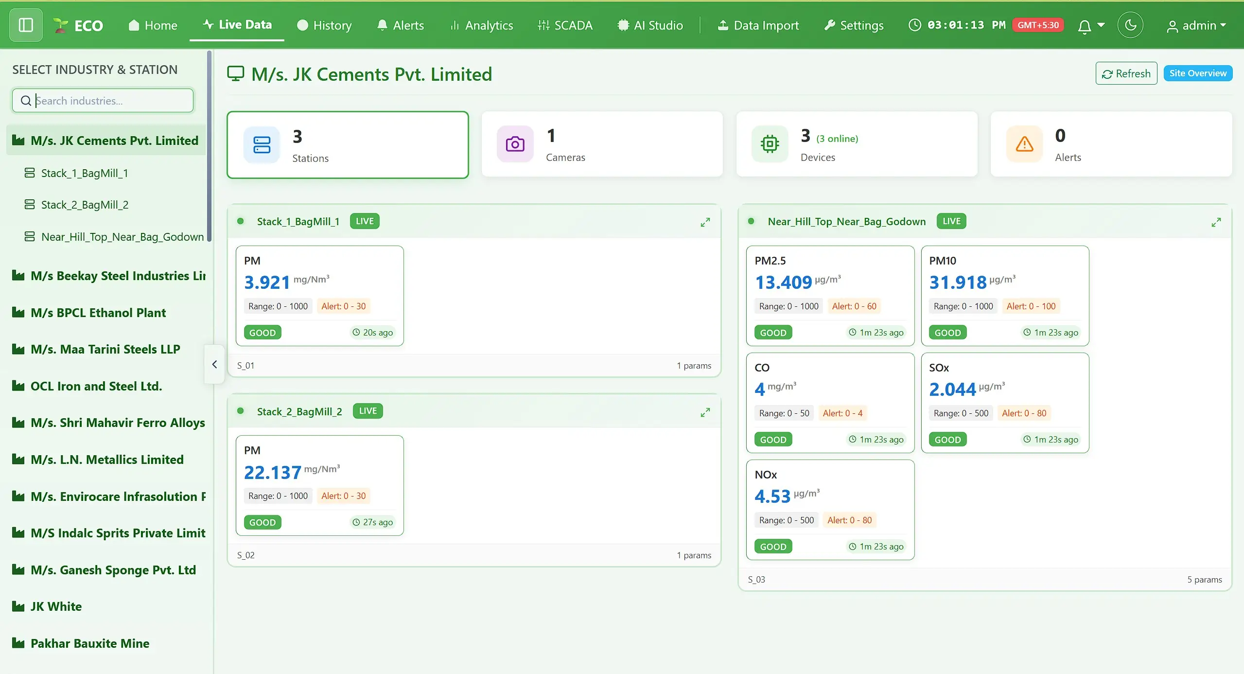1244x674 pixels.
Task: Click the Site Overview button
Action: pos(1198,73)
